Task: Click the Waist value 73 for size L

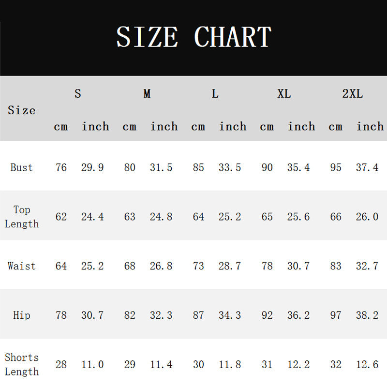Action: click(x=198, y=266)
